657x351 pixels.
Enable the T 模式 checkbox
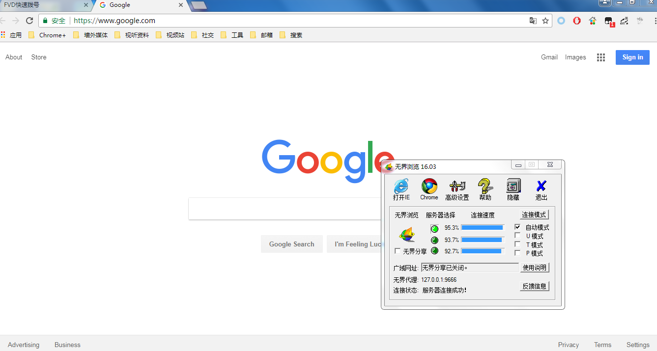[517, 244]
